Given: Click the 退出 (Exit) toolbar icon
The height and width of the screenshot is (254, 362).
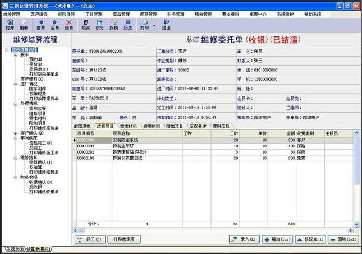Looking at the screenshot, I should 166,25.
